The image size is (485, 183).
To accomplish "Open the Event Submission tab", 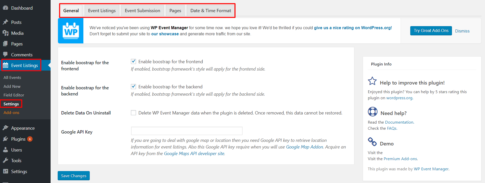I will (x=142, y=11).
